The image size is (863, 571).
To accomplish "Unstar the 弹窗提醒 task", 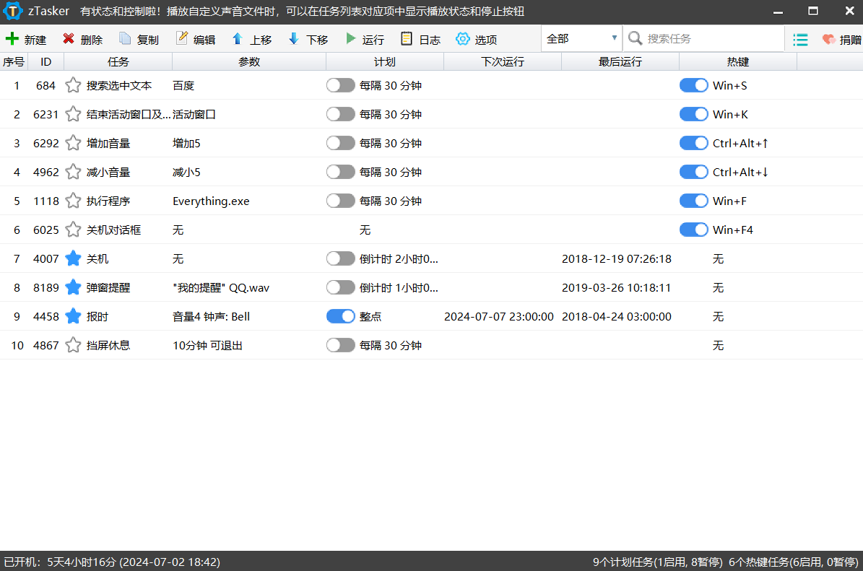I will coord(73,288).
